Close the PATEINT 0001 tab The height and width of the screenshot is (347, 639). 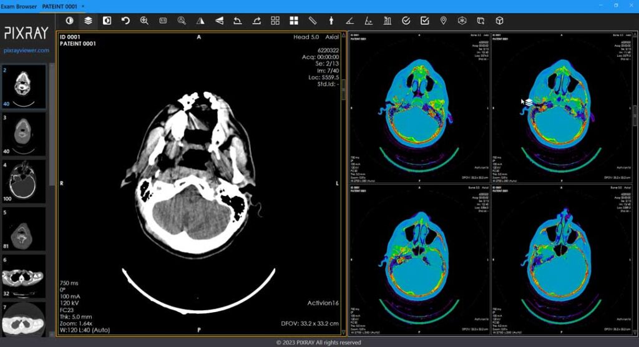[83, 6]
